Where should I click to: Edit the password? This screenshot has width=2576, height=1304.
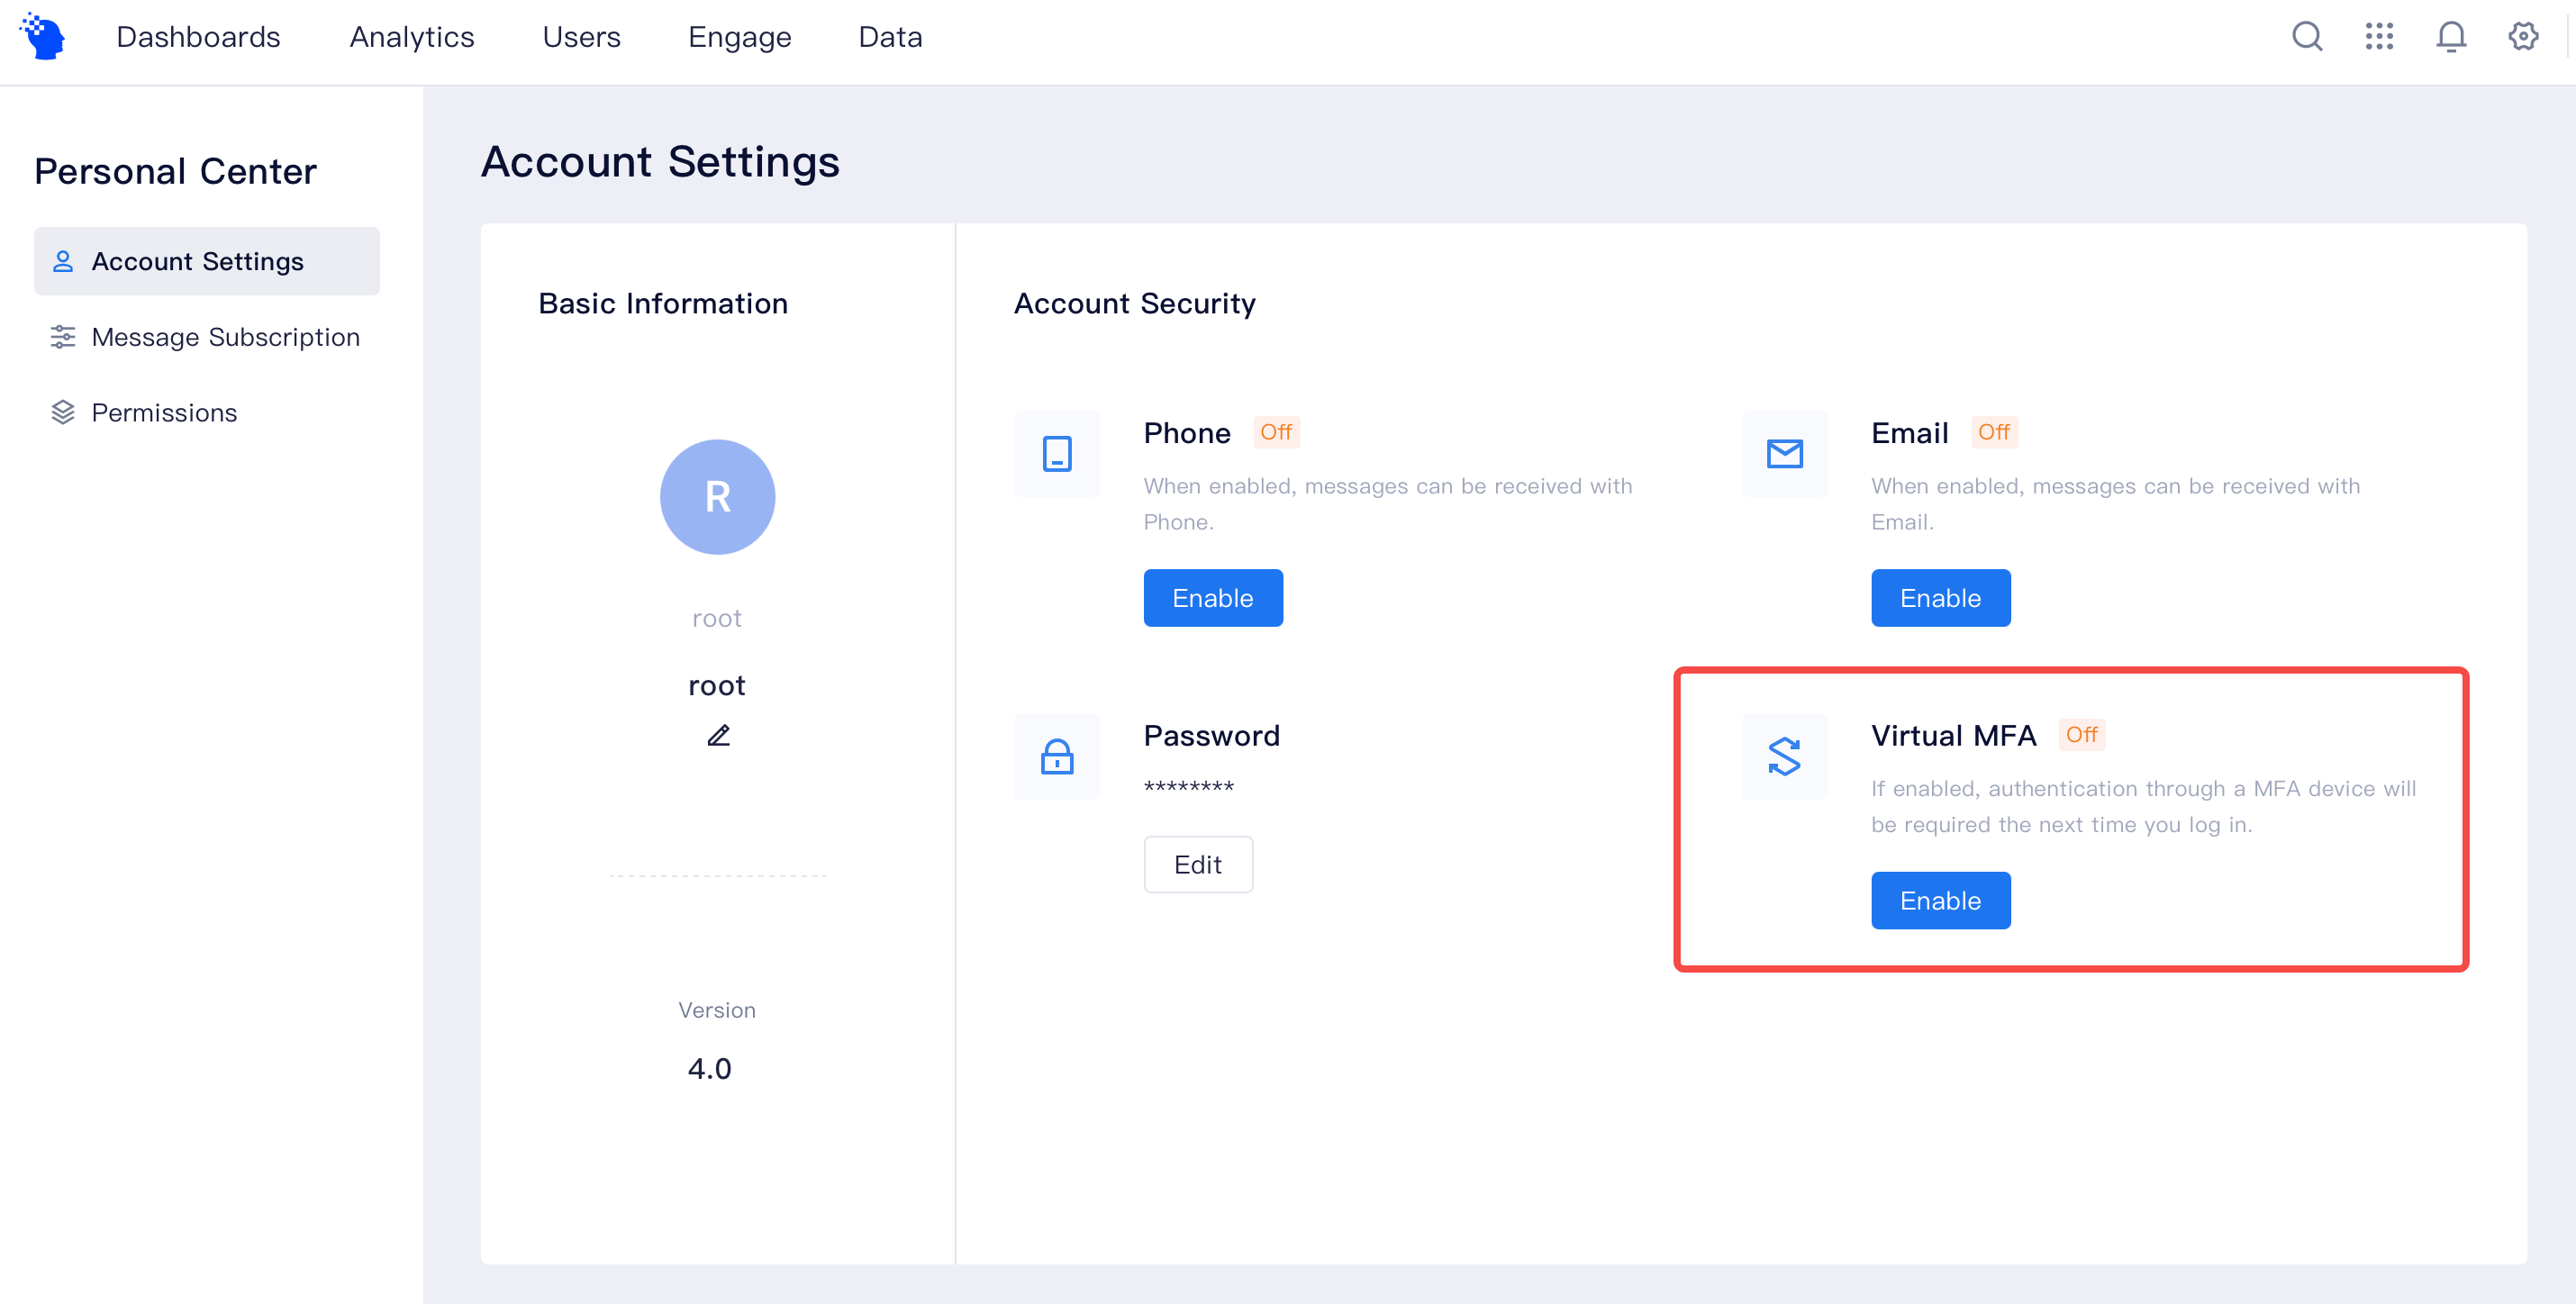coord(1198,865)
